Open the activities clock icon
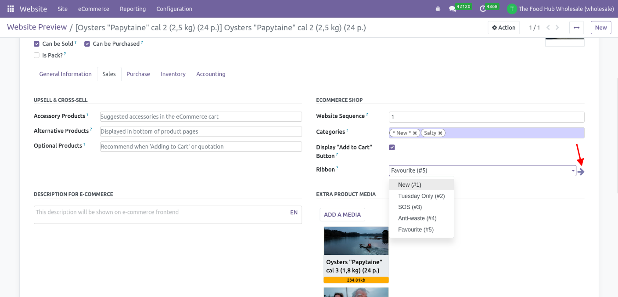Viewport: 618px width, 297px height. tap(483, 9)
